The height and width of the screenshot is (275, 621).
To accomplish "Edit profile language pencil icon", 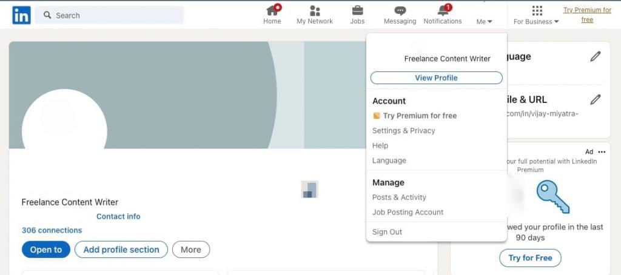I will 596,56.
